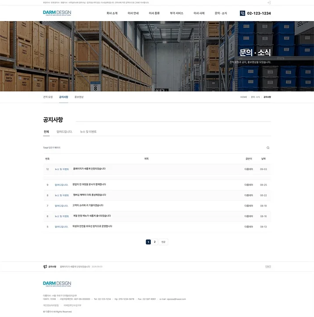Select the 뉴스 및 이벤트 category tab

[88, 132]
